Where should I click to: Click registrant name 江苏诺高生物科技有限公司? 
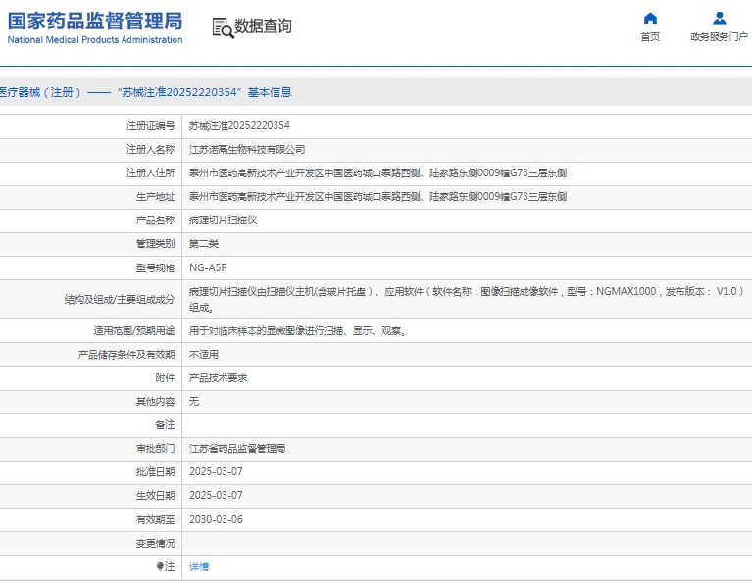(247, 150)
